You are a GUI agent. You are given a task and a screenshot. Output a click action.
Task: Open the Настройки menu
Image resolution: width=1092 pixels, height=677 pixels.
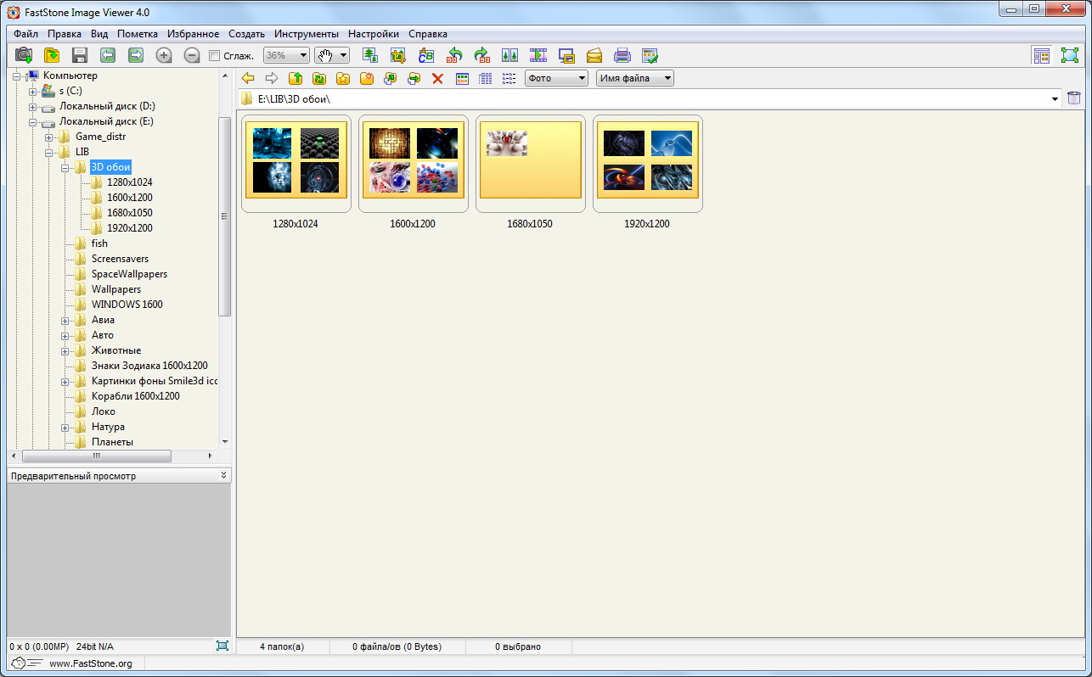[x=374, y=34]
